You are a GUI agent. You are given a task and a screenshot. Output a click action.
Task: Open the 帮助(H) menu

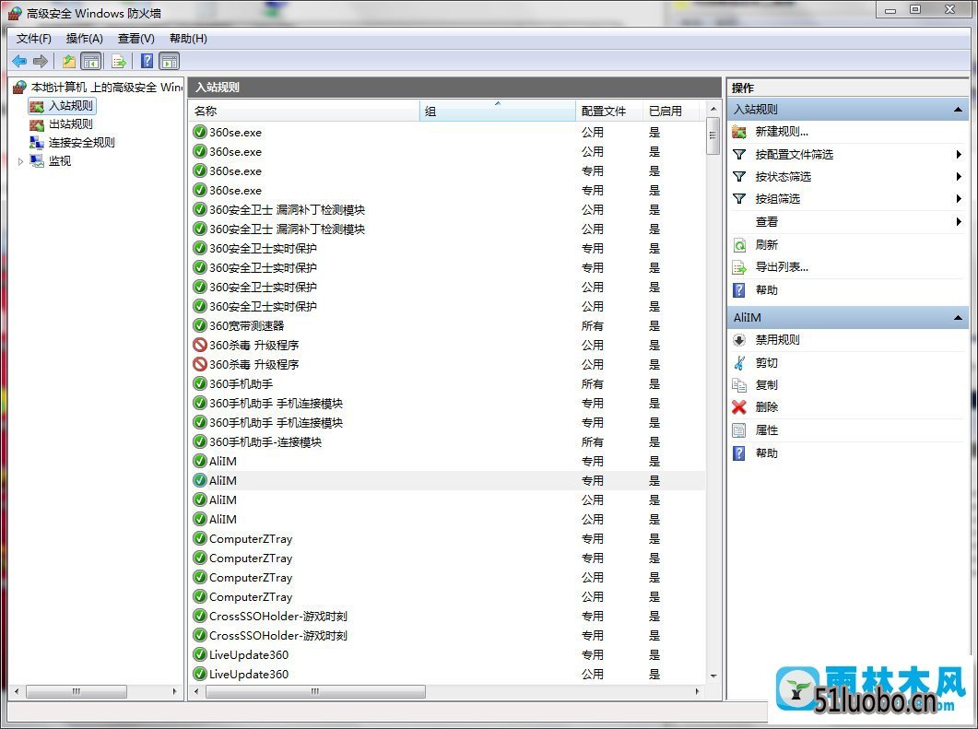coord(188,39)
